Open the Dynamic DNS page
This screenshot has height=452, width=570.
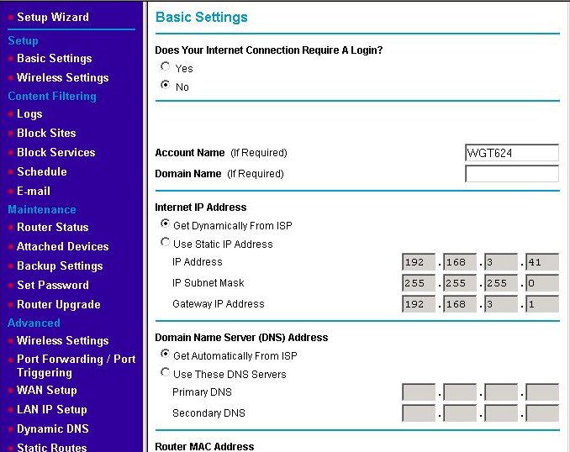52,428
